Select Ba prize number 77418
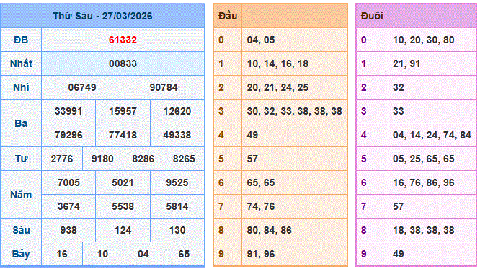 [123, 135]
